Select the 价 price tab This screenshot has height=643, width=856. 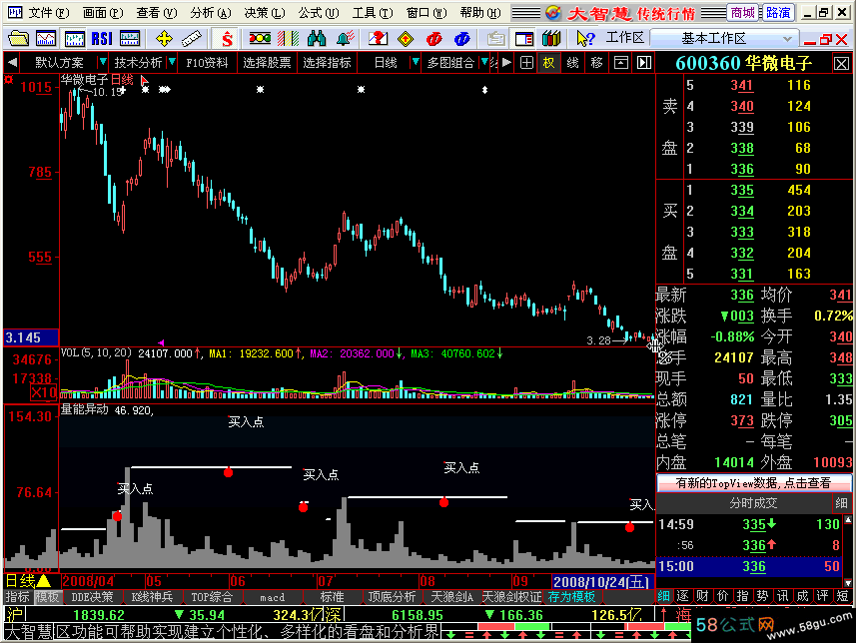[x=723, y=596]
